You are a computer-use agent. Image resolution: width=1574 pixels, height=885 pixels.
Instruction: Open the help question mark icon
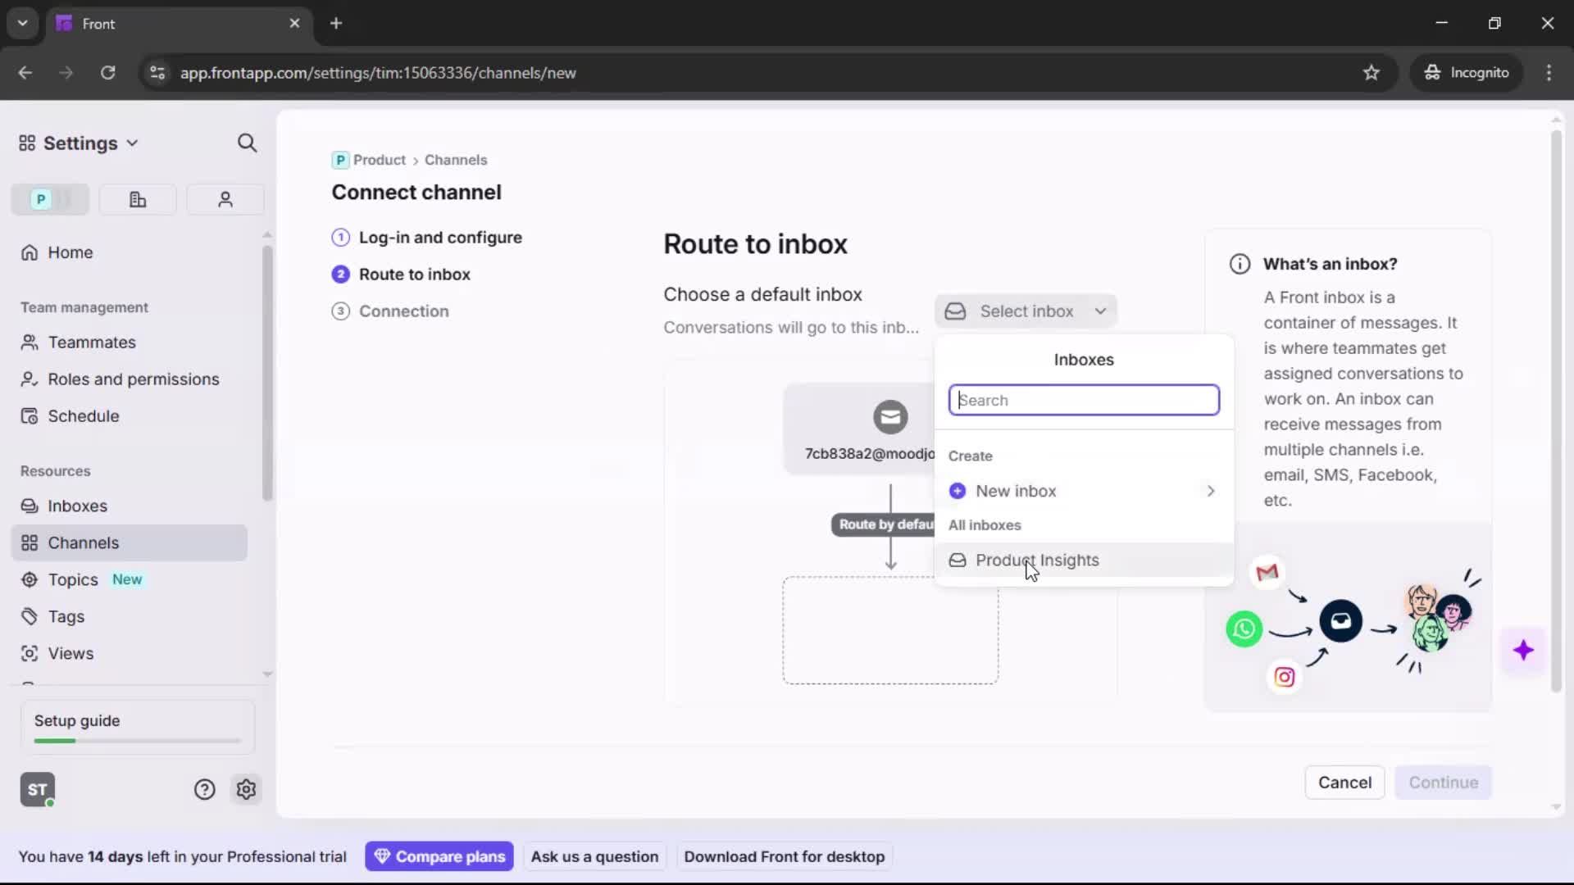click(x=203, y=789)
